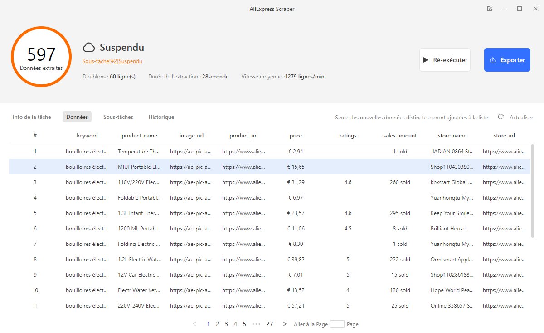Click the keyword column header
Screen dimensions: 544x333
point(87,136)
